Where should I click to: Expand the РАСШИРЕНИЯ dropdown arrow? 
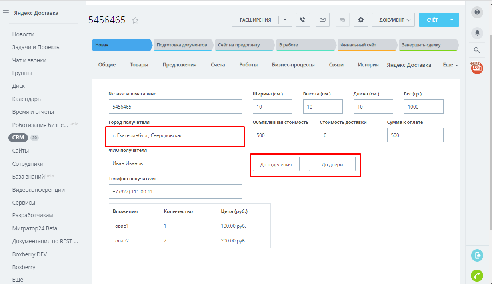click(285, 20)
